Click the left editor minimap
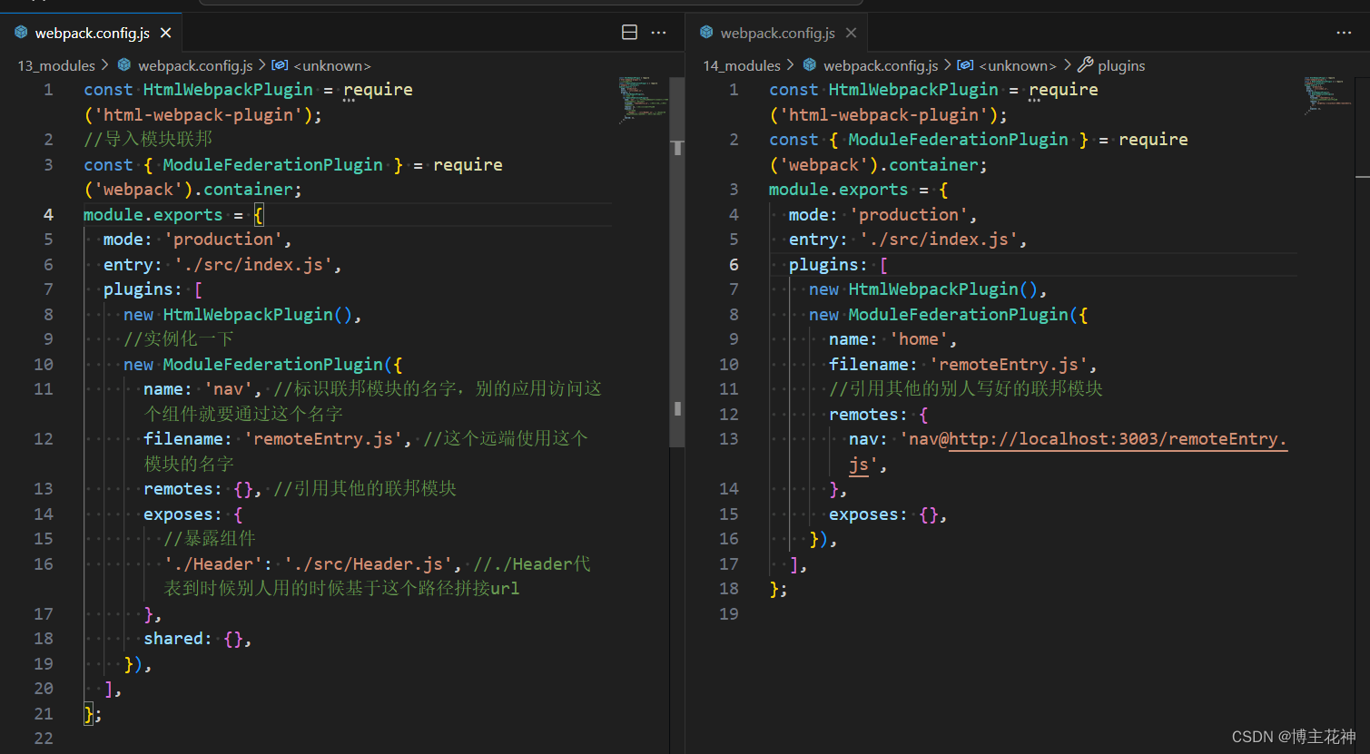1370x754 pixels. pyautogui.click(x=642, y=100)
